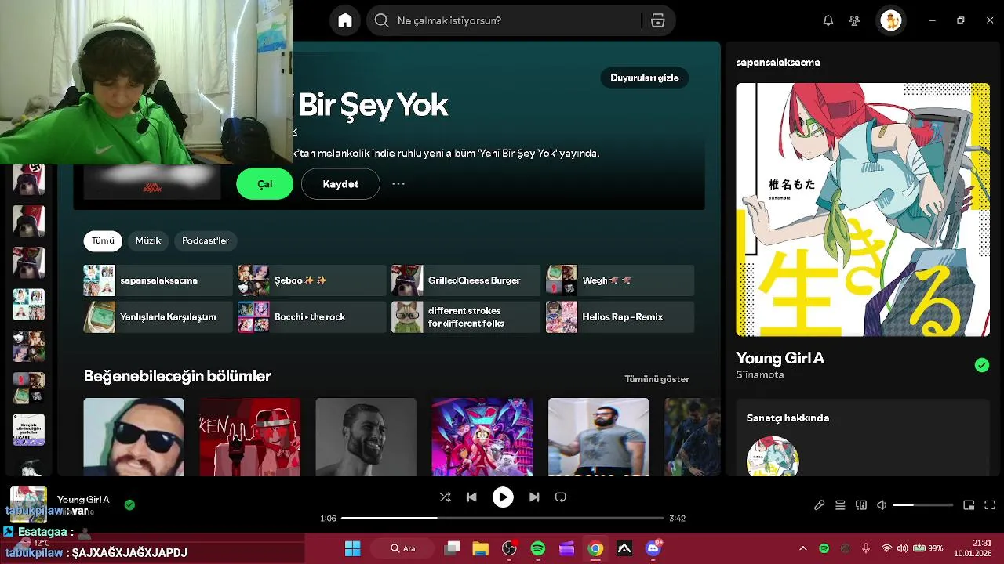Click the Young Girl A album cover art
1004x564 pixels.
point(863,210)
